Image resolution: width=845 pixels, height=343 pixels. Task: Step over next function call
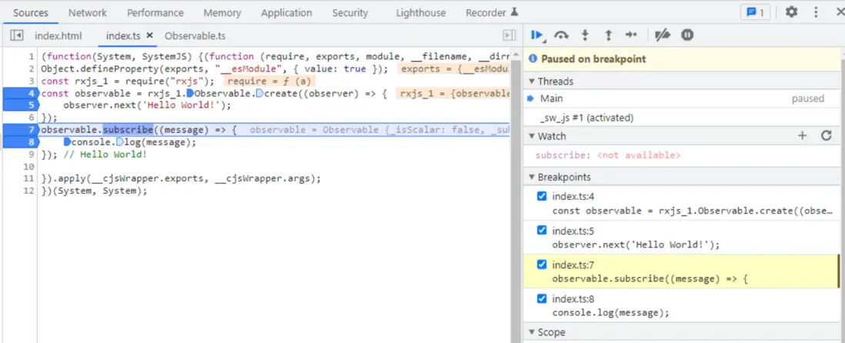(561, 35)
